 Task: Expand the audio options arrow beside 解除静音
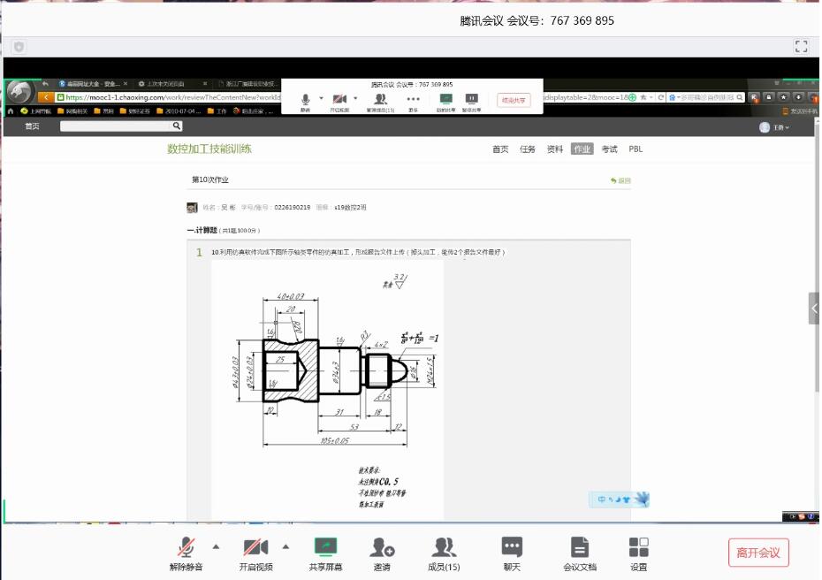(x=216, y=547)
